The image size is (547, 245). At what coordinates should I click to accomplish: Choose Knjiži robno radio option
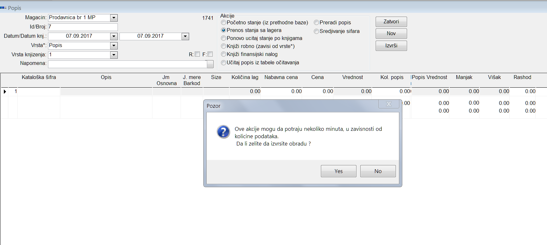224,46
